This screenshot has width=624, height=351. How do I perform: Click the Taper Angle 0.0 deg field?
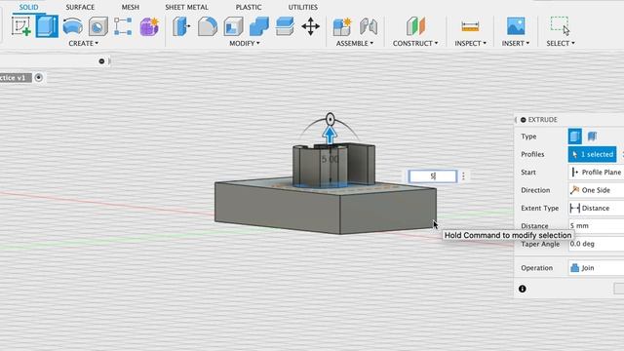click(596, 244)
